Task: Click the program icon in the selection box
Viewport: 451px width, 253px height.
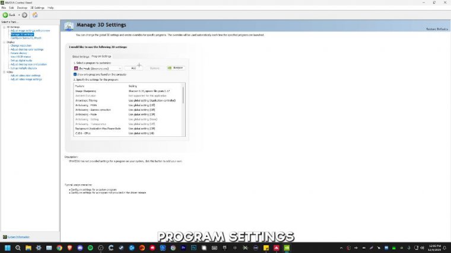Action: (75, 68)
